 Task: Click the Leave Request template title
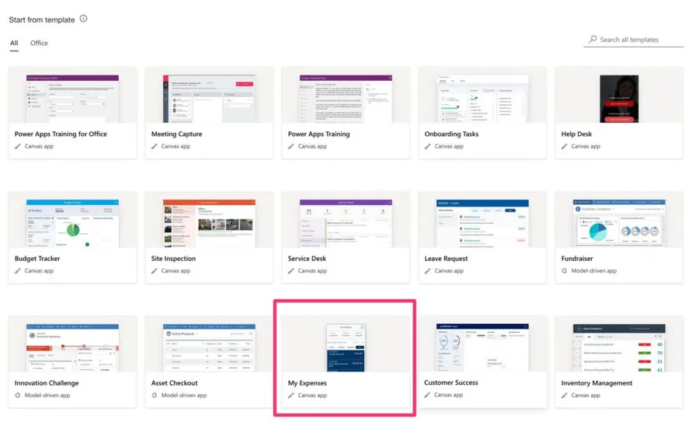pyautogui.click(x=446, y=259)
